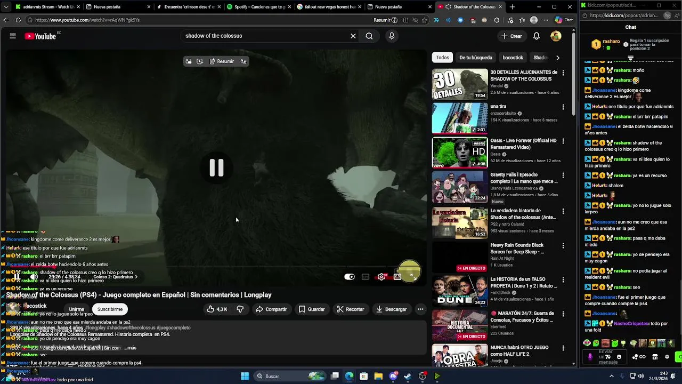The width and height of the screenshot is (682, 384).
Task: Toggle the autoplay switch in the player
Action: (x=350, y=277)
